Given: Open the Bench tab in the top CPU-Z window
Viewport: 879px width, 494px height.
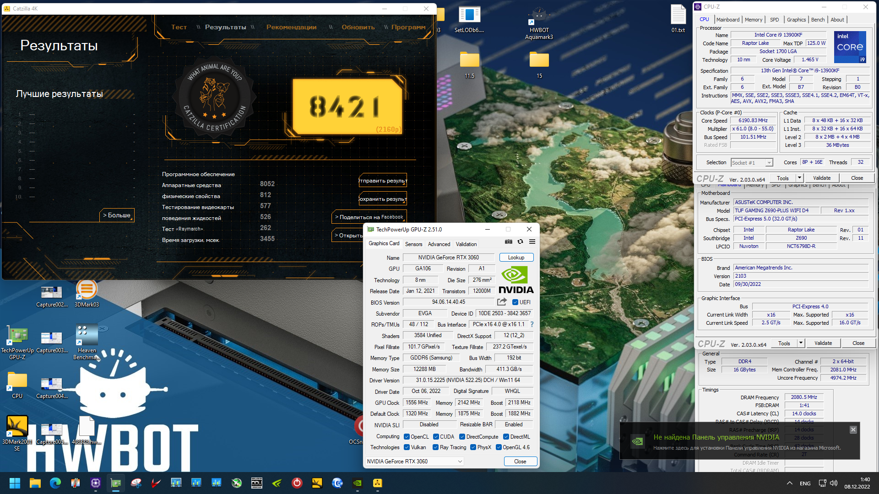Looking at the screenshot, I should coord(818,20).
